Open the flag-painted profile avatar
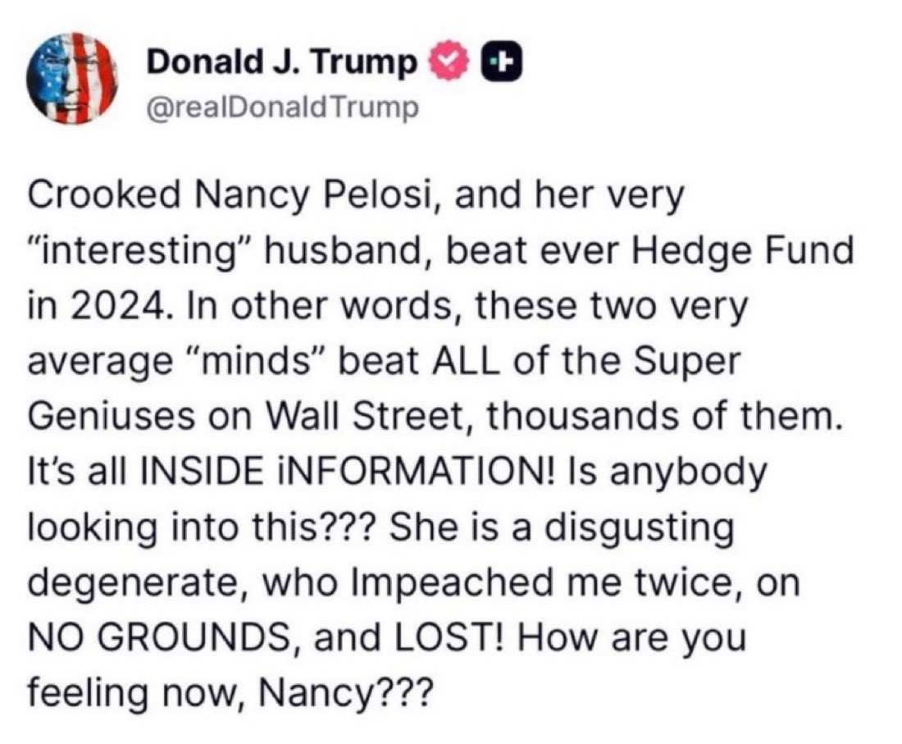This screenshot has width=902, height=744. click(x=72, y=78)
